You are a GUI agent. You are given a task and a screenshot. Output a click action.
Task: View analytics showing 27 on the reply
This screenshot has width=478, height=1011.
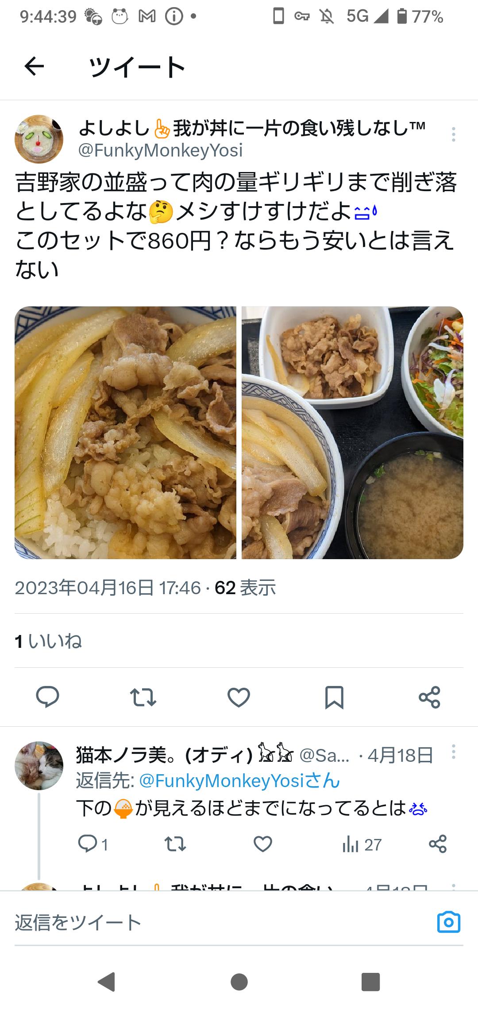click(x=362, y=844)
